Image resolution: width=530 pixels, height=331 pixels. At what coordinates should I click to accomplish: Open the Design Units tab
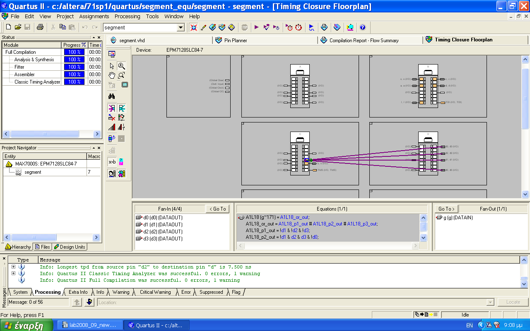pos(69,247)
